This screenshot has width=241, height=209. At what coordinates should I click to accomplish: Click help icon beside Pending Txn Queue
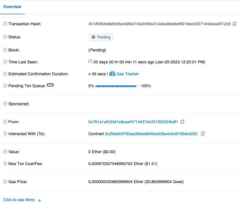(x=5, y=86)
